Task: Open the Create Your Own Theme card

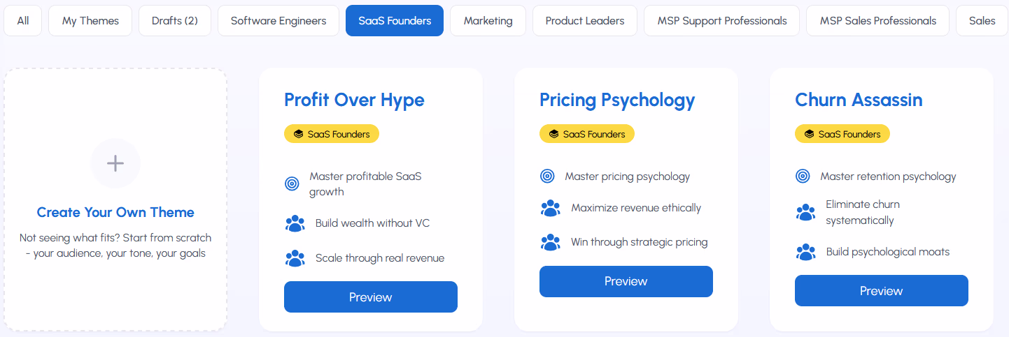Action: (x=115, y=212)
